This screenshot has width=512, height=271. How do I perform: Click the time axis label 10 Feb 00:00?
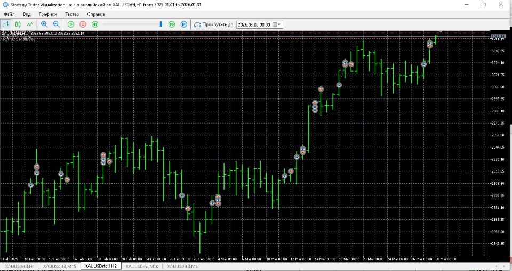coord(35,259)
